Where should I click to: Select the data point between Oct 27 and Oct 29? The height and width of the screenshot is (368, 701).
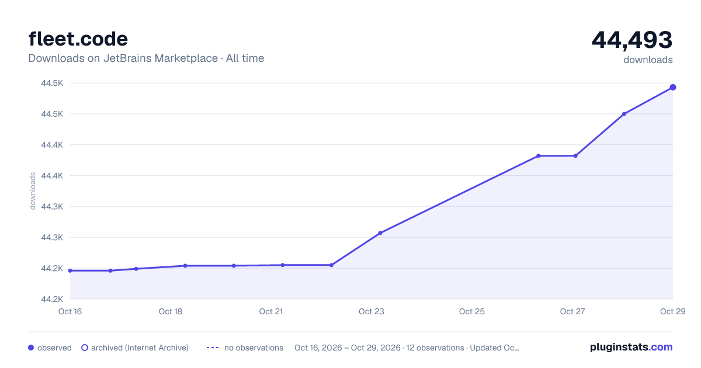[x=624, y=114]
